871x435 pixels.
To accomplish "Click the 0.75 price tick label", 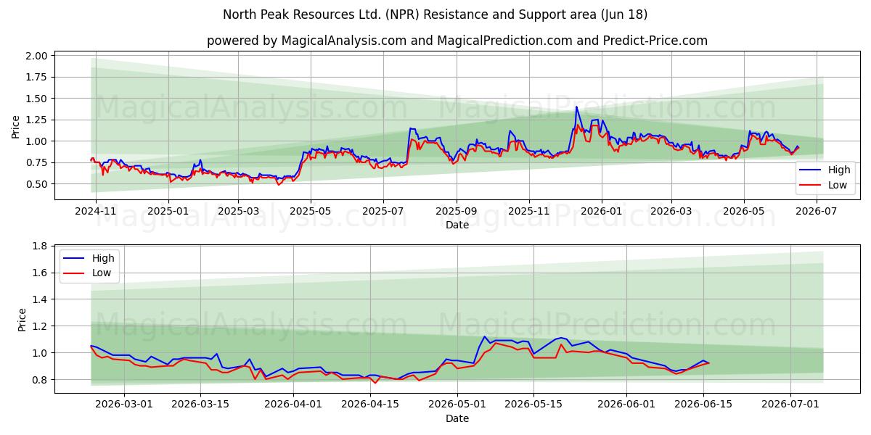I will pos(38,162).
